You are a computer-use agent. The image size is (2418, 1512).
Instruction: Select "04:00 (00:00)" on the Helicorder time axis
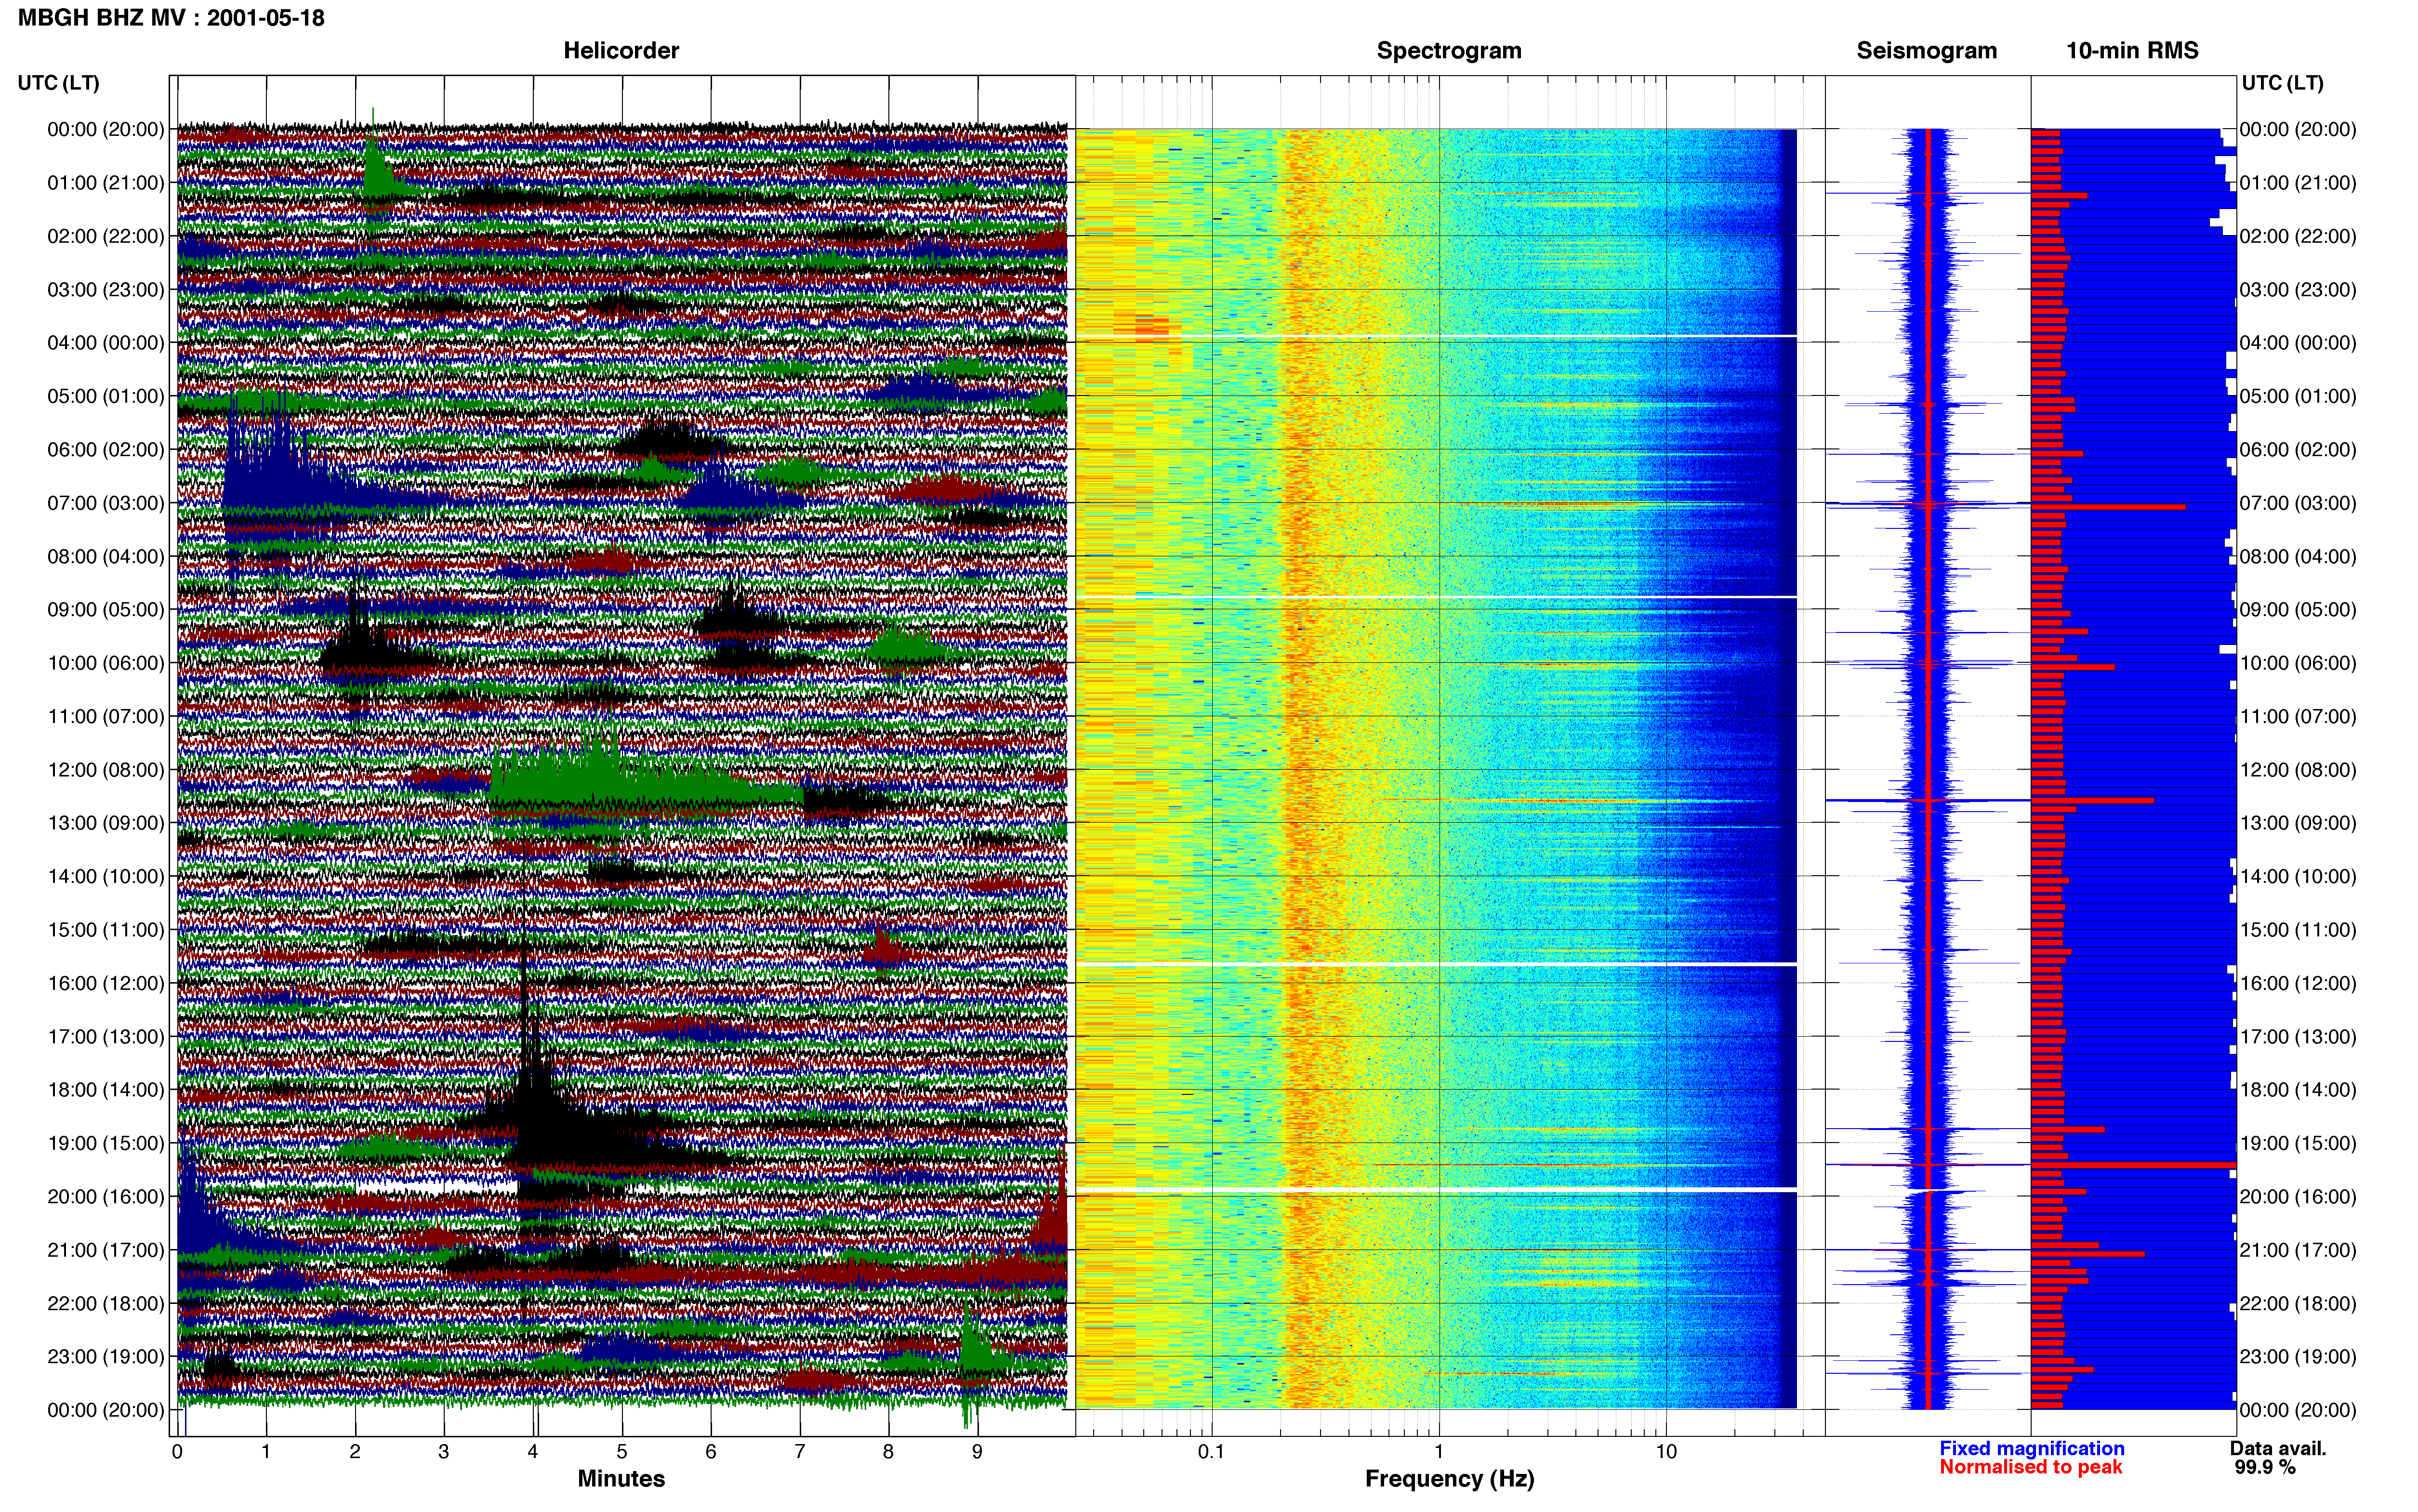click(x=106, y=343)
